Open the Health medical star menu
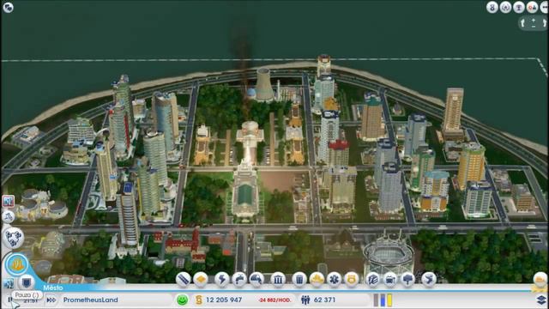 point(334,279)
